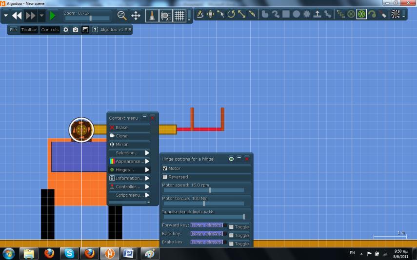417x260 pixels.
Task: Click Mirror in context menu
Action: click(x=129, y=145)
